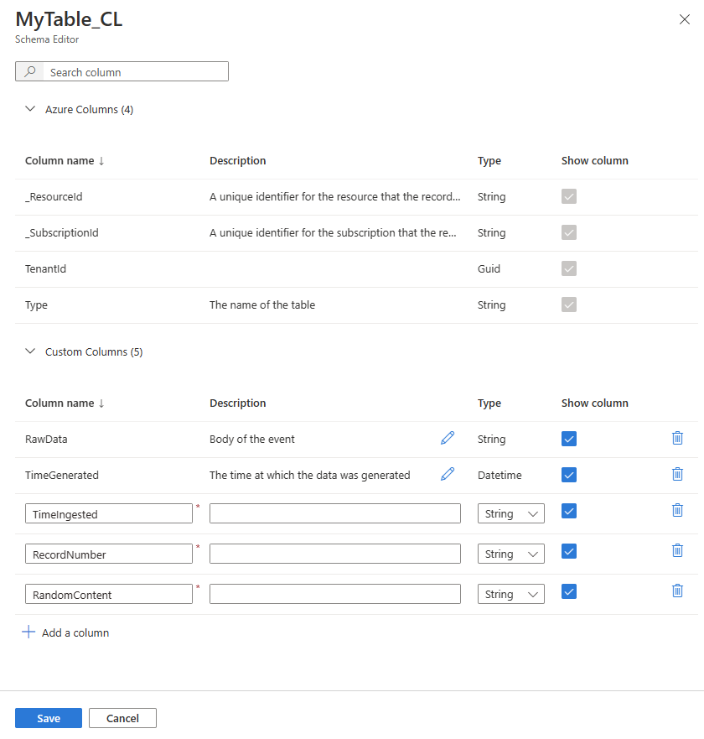Cancel the schema editing
704x739 pixels.
pyautogui.click(x=122, y=718)
